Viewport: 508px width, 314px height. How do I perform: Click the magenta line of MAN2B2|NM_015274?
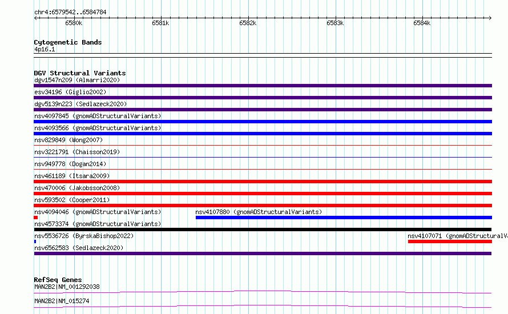tap(263, 306)
